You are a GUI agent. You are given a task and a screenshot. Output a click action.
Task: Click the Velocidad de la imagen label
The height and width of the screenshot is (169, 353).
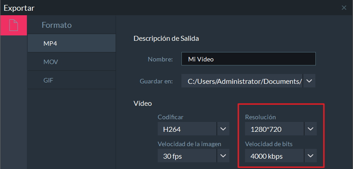coord(189,144)
